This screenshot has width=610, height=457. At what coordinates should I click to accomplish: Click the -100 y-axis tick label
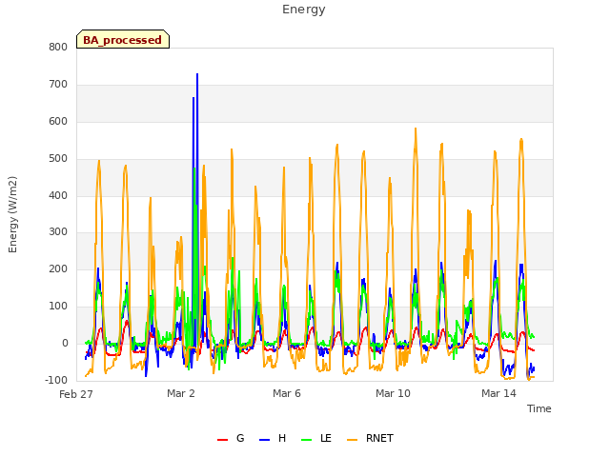click(x=56, y=380)
